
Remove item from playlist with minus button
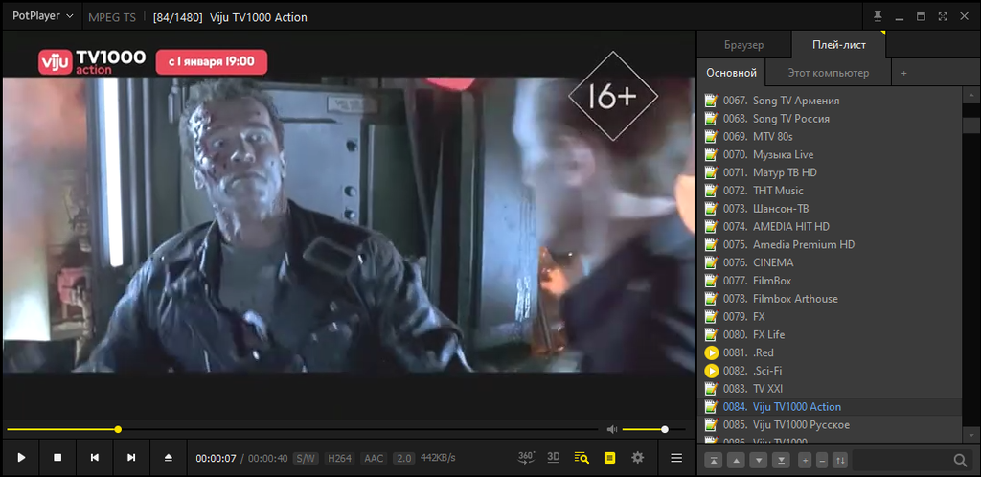pyautogui.click(x=823, y=461)
